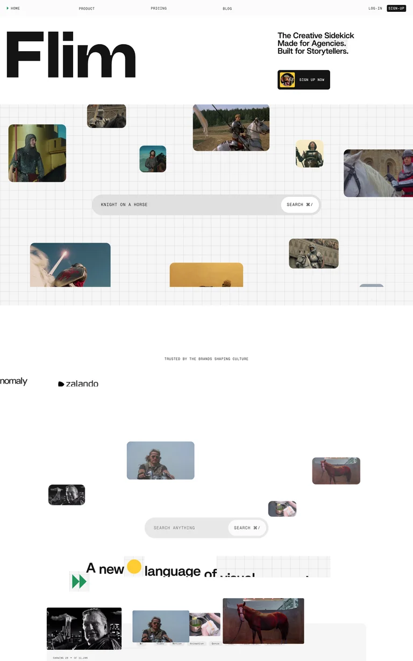Go to the Pricing page
413x661 pixels.
tap(159, 9)
